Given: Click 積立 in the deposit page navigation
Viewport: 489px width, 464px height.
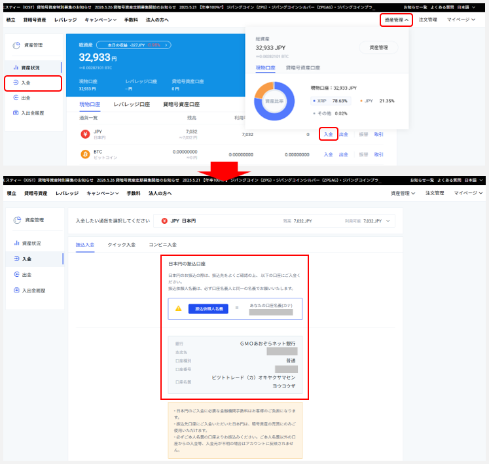Looking at the screenshot, I should coord(12,193).
